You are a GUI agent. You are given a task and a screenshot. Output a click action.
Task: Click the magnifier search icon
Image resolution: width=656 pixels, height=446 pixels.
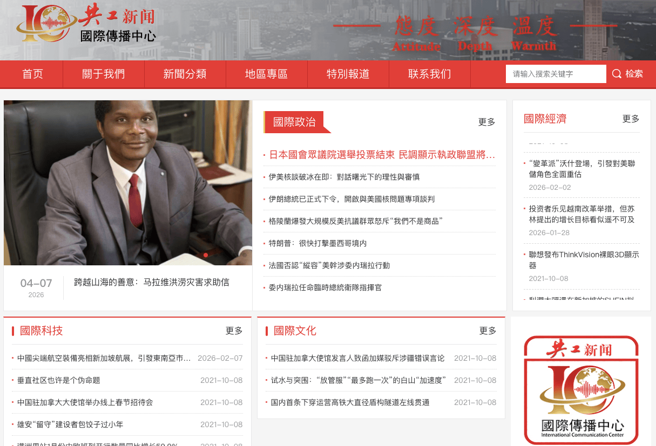617,74
